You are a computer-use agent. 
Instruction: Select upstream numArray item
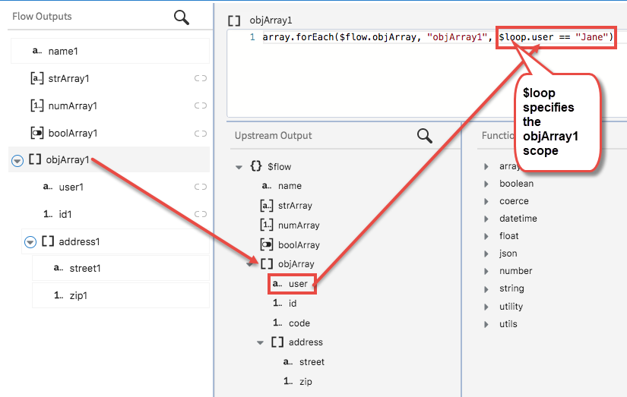click(299, 225)
